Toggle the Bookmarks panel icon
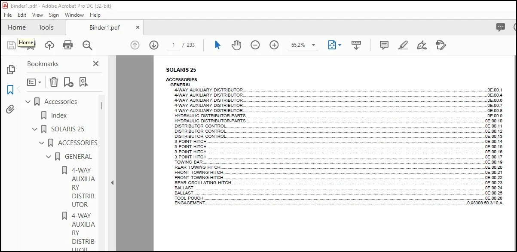This screenshot has height=252, width=517. [x=10, y=90]
